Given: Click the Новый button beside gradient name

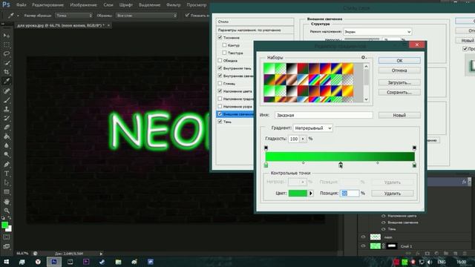Looking at the screenshot, I should coord(399,115).
